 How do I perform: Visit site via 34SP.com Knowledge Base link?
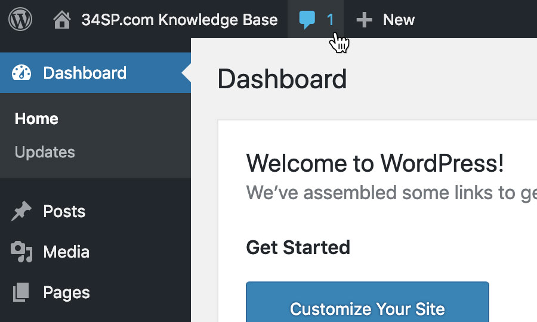click(180, 20)
